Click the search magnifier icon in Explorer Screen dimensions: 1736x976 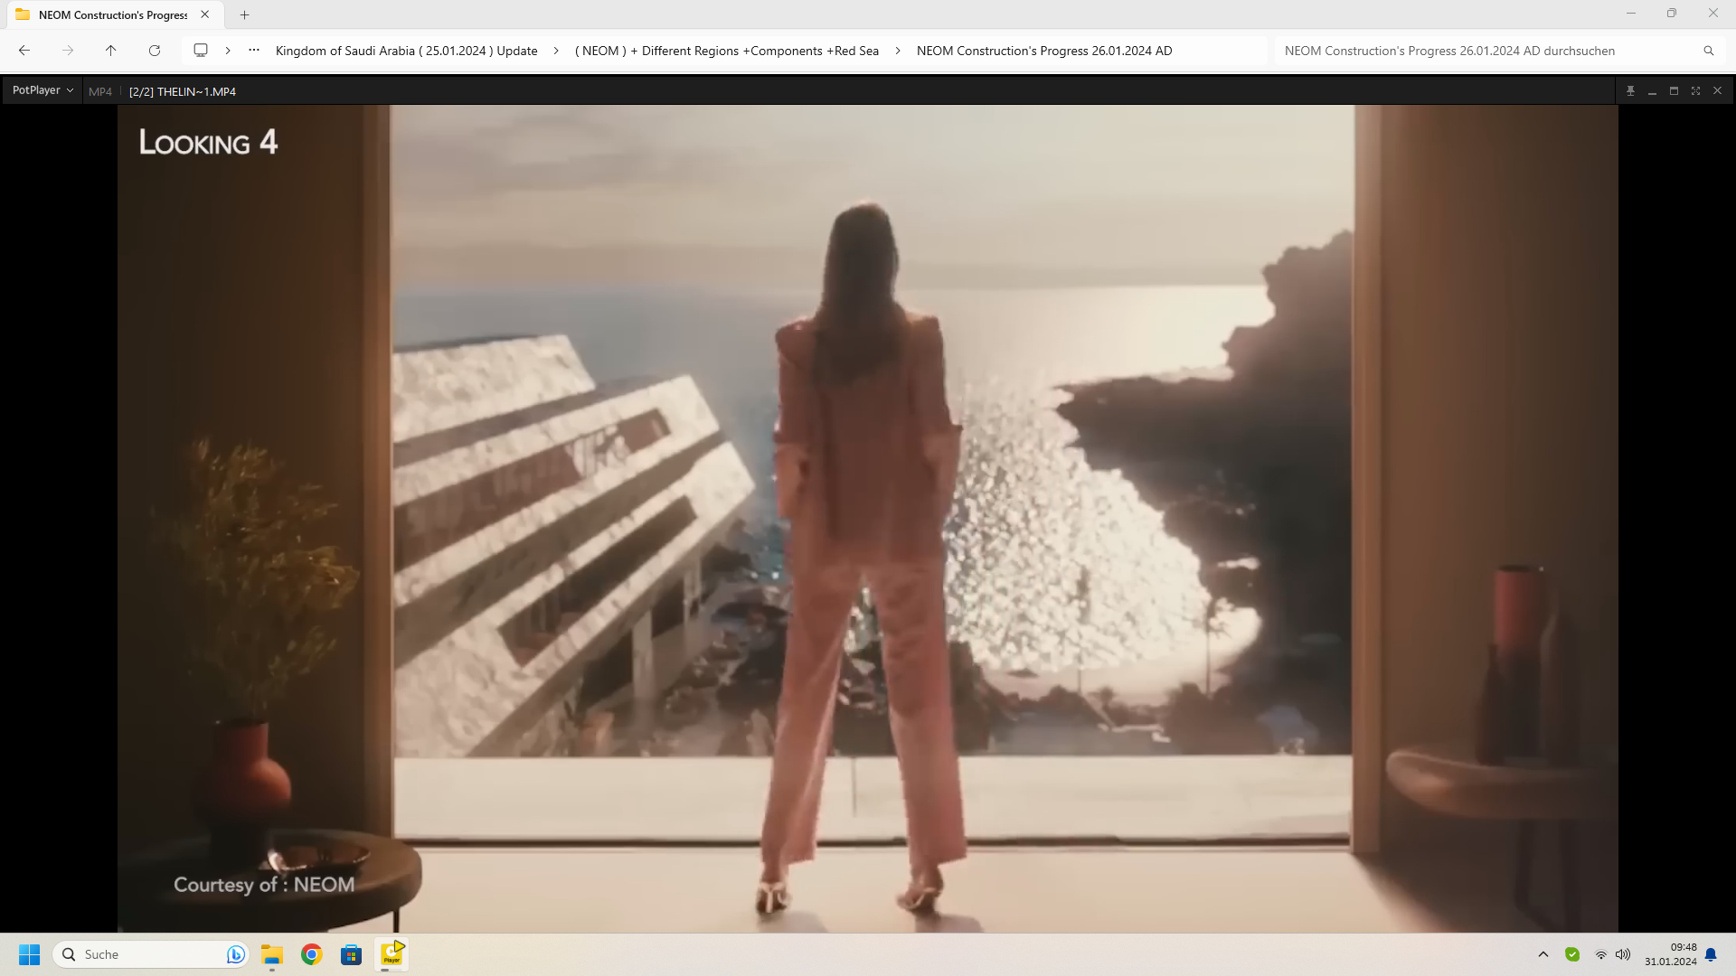(x=1709, y=51)
